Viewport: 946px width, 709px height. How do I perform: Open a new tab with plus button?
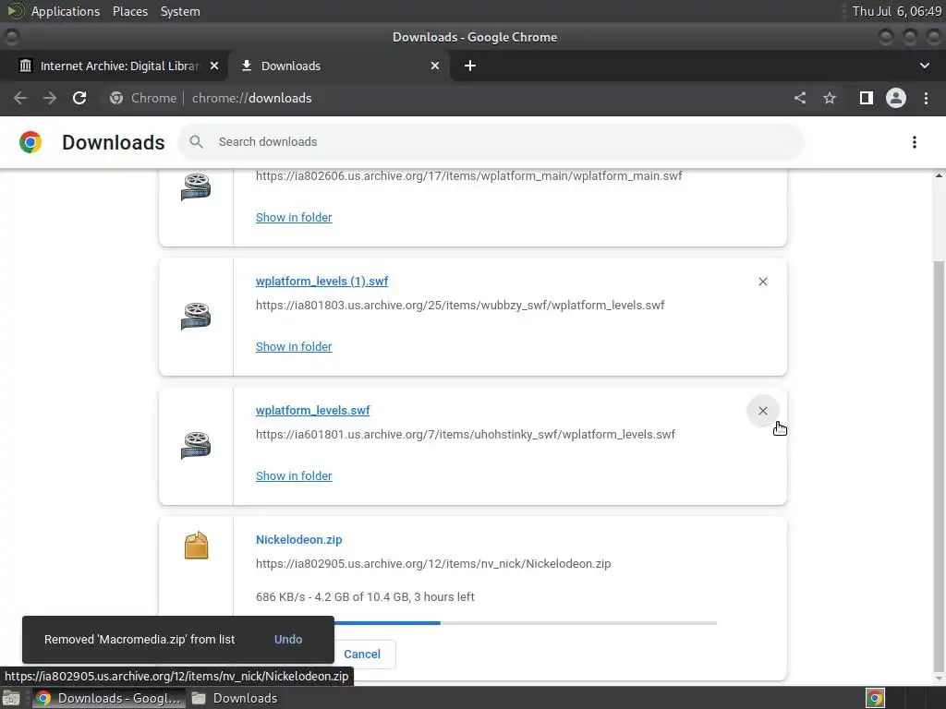(x=470, y=66)
